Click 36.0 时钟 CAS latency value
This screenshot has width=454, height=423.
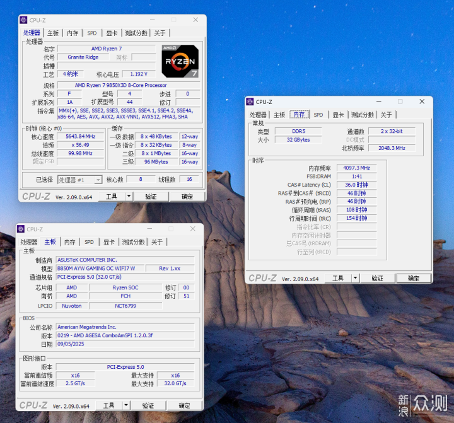(357, 185)
